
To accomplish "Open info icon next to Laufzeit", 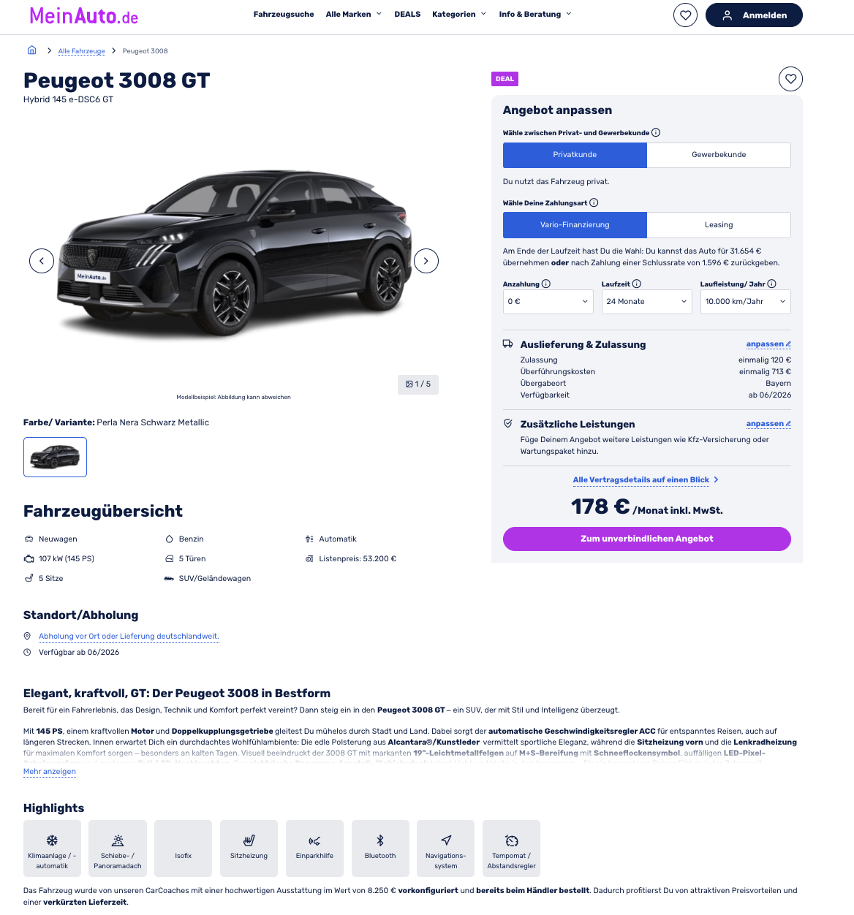I will (637, 284).
